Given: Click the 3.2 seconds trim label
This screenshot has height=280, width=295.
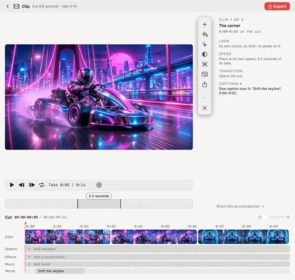Looking at the screenshot, I should pos(99,196).
